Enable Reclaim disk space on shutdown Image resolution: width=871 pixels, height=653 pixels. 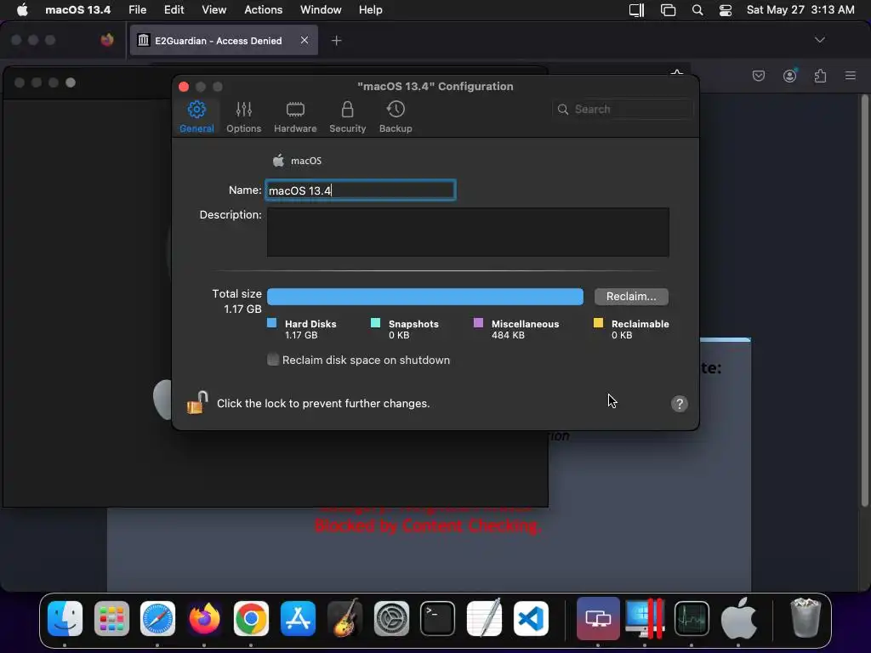(273, 360)
